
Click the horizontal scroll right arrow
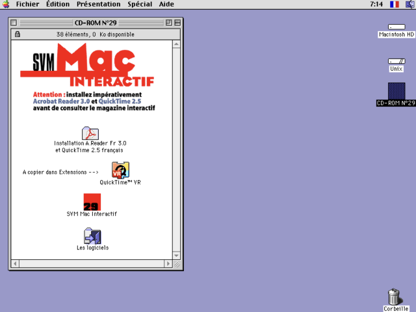168,264
